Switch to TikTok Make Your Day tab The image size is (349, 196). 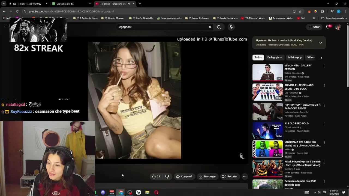[x=27, y=4]
